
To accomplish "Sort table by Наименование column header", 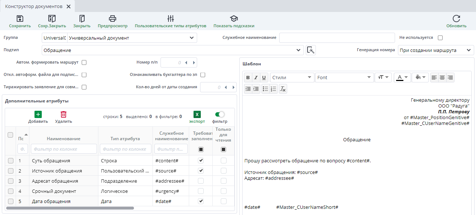I will [x=64, y=139].
